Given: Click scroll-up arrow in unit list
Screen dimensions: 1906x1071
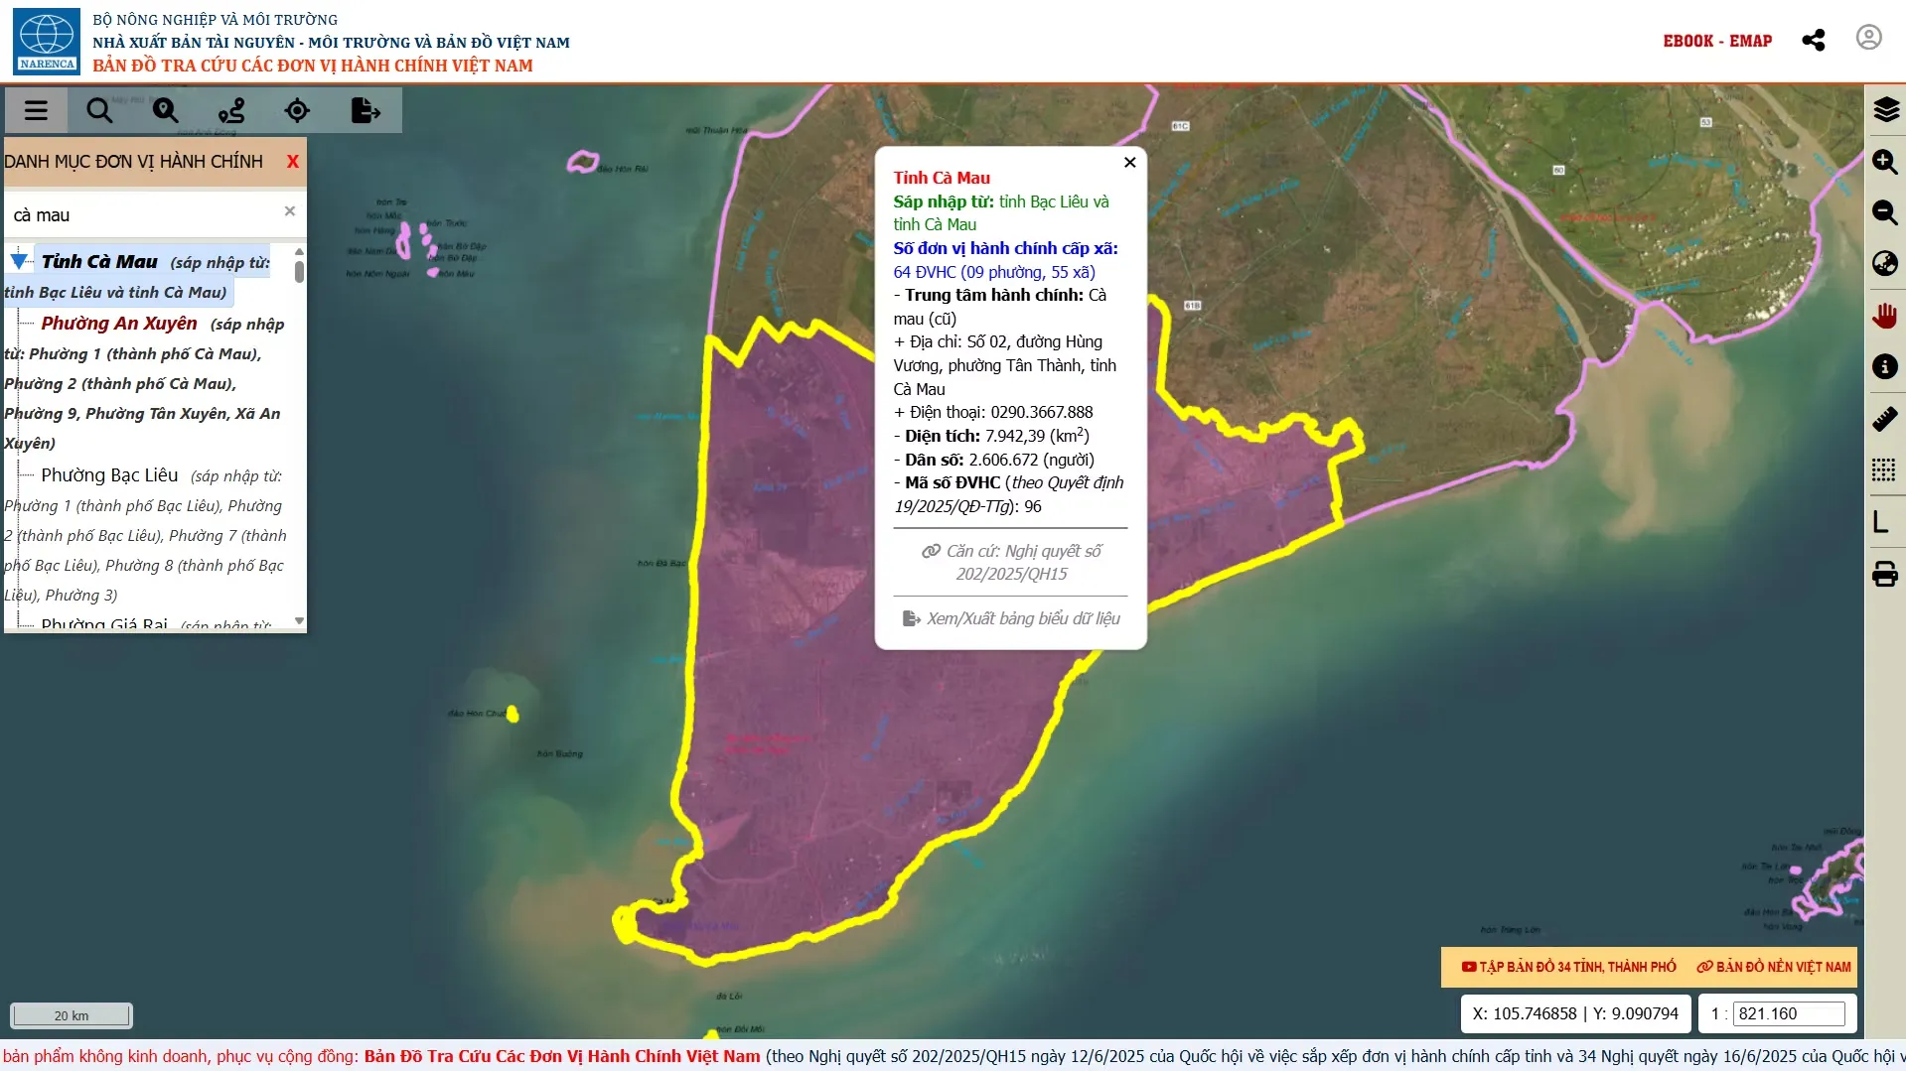Looking at the screenshot, I should point(299,252).
